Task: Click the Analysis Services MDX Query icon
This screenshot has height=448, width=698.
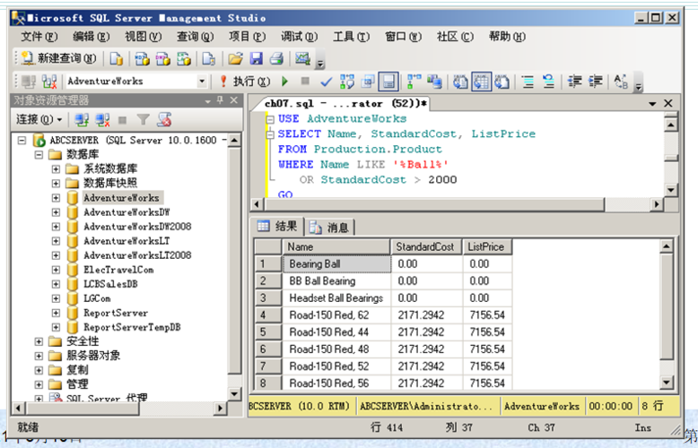Action: 142,58
